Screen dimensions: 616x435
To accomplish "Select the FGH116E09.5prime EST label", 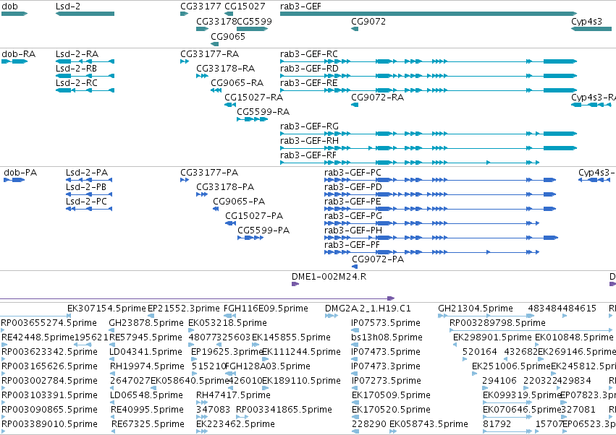I will pos(266,309).
